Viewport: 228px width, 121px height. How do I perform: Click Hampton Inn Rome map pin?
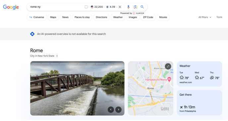coord(169,80)
